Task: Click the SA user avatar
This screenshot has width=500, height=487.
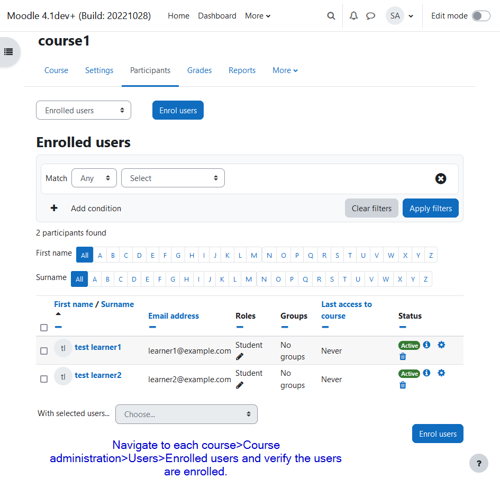Action: click(x=395, y=16)
